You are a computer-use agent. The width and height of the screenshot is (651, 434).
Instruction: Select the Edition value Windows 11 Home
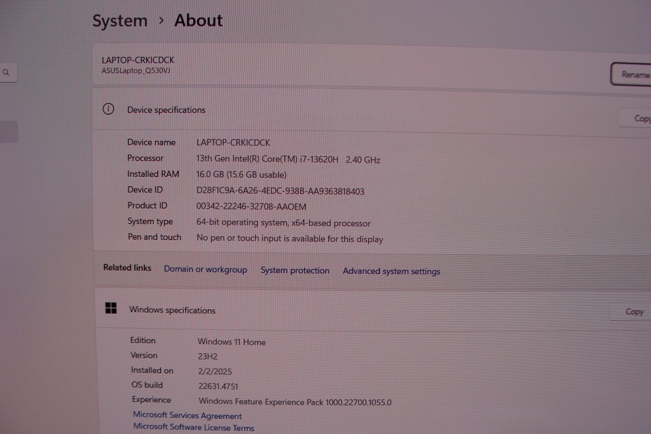232,342
